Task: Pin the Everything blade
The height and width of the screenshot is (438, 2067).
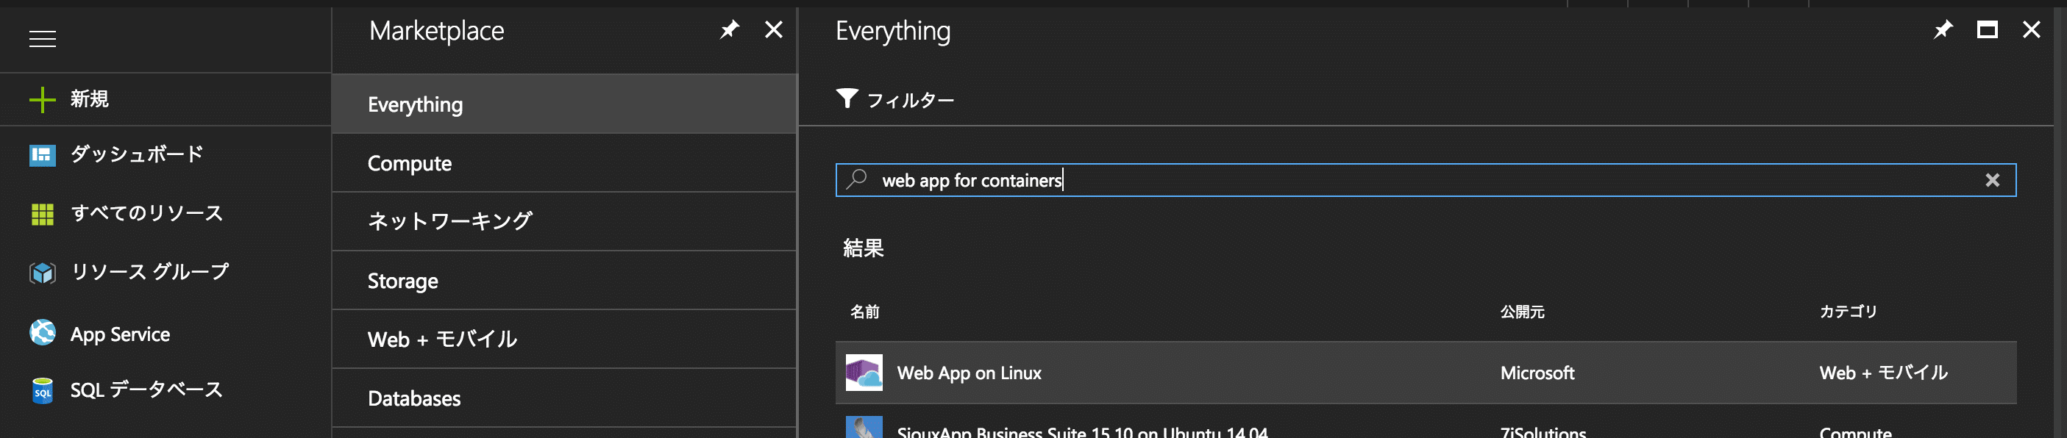Action: pyautogui.click(x=1943, y=30)
